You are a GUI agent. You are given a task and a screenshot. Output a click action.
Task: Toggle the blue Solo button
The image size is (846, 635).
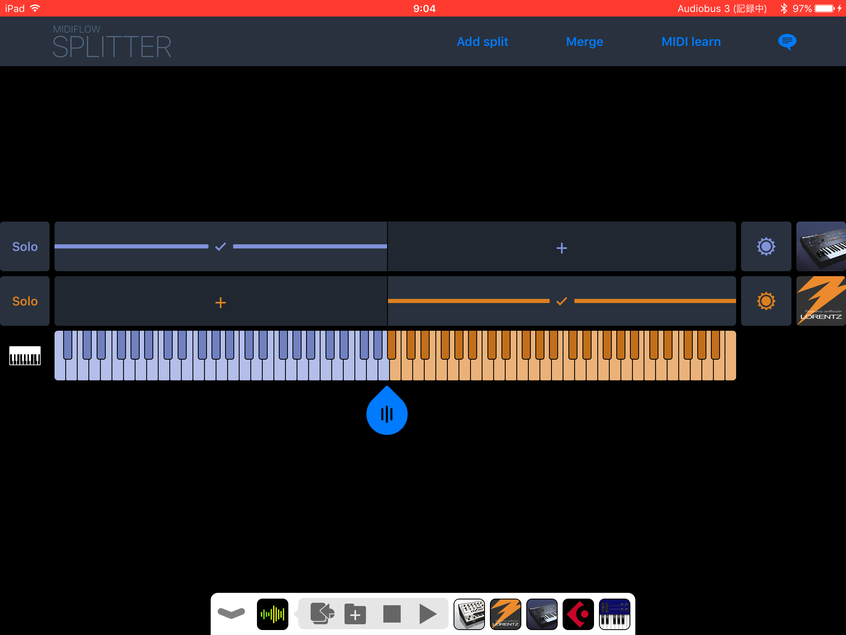click(25, 247)
